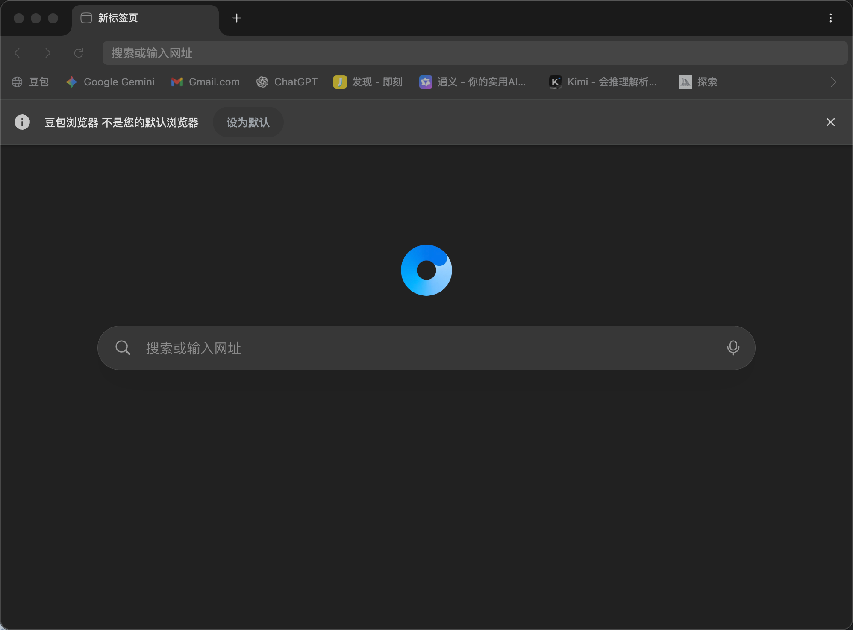Viewport: 853px width, 630px height.
Task: Open the Google Gemini bookmark
Action: point(110,82)
